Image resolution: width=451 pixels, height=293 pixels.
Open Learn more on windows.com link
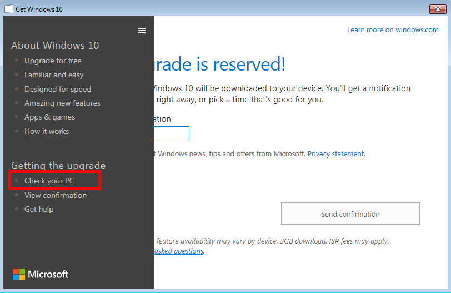pos(393,30)
